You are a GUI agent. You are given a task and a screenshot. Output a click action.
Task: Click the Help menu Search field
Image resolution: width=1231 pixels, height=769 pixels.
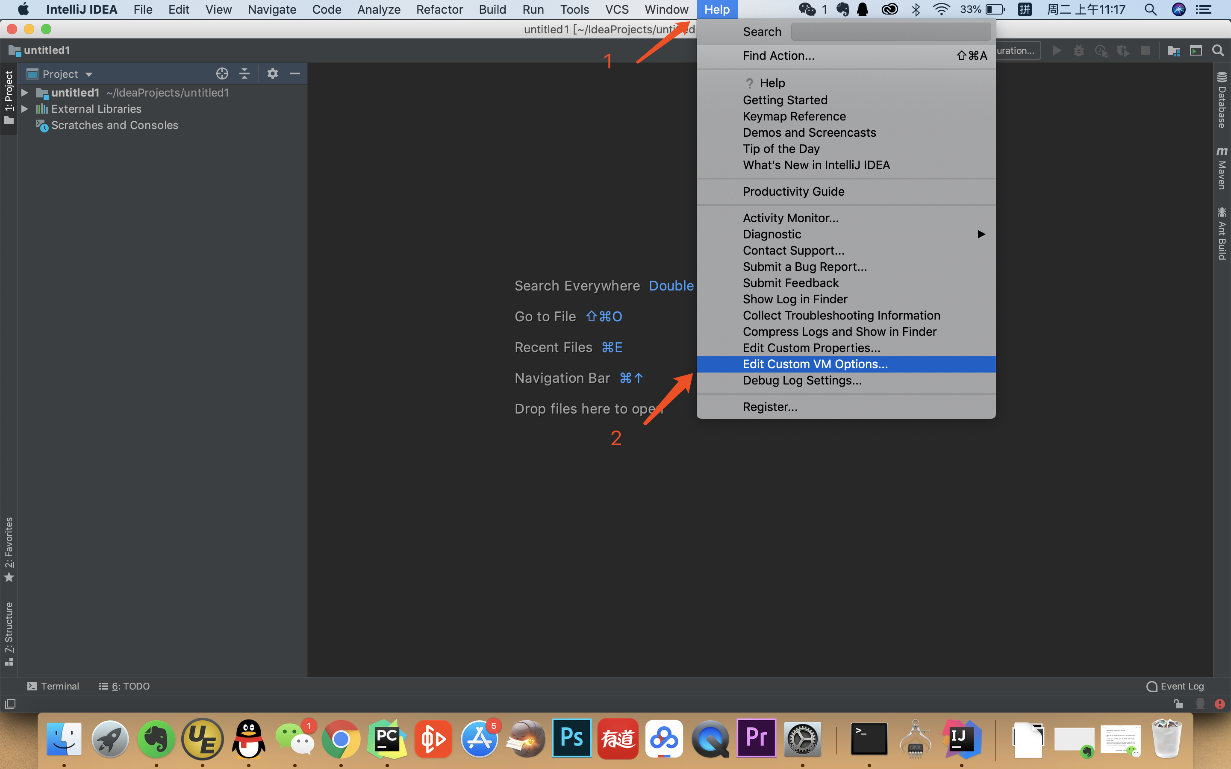click(x=891, y=32)
